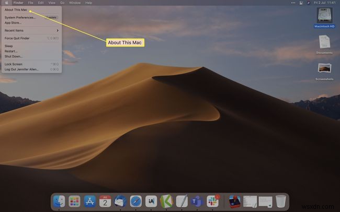Image resolution: width=340 pixels, height=212 pixels.
Task: Open Launchpad from the dock
Action: tap(75, 201)
